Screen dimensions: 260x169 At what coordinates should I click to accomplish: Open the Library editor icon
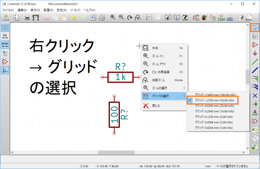coord(168,18)
